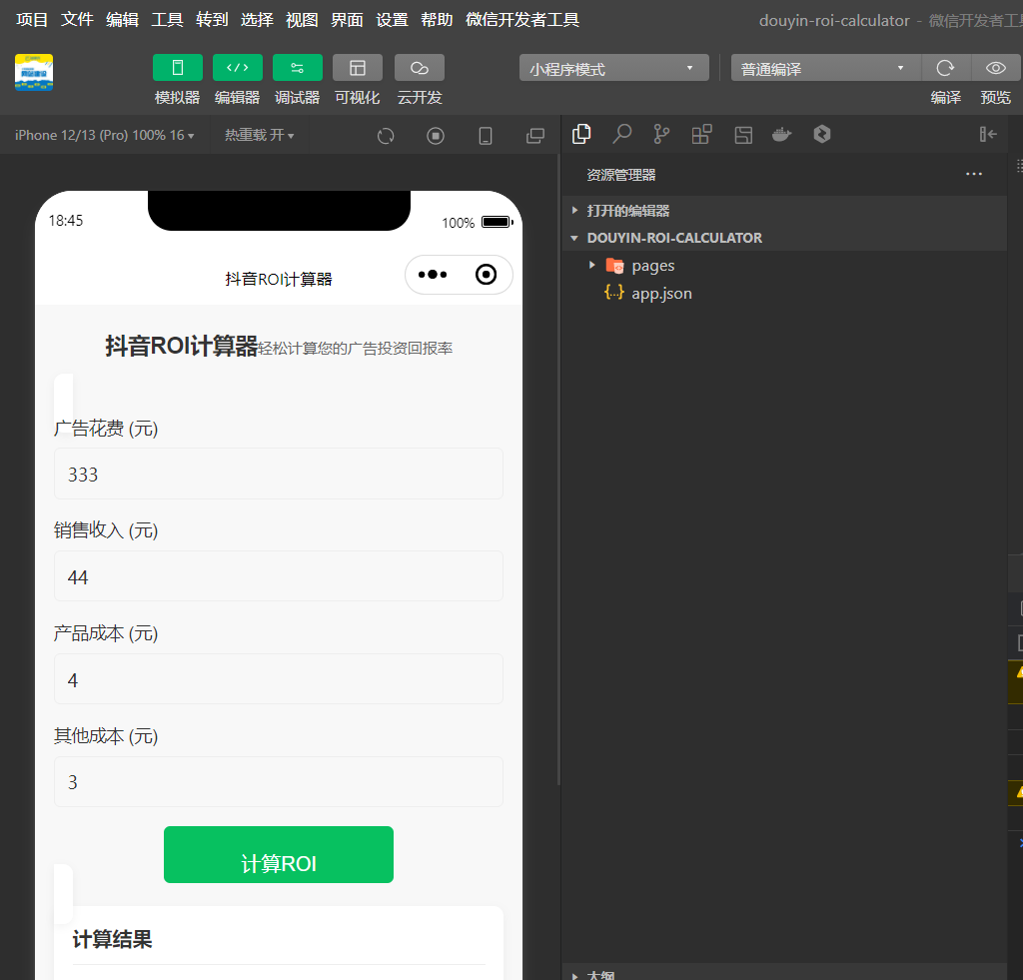Screen dimensions: 1023x980
Task: Click the 编译 label under refresh icon
Action: [x=945, y=98]
